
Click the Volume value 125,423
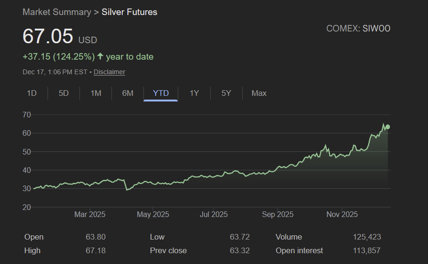click(366, 237)
